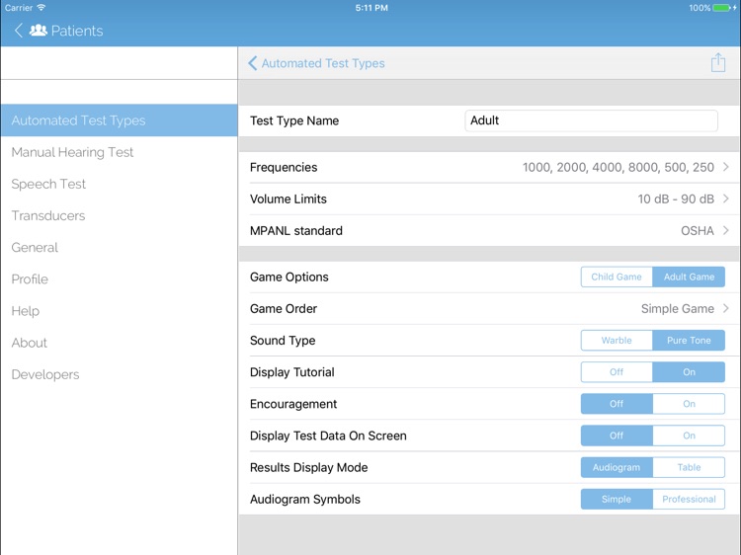Switch Sound Type to Warble
741x555 pixels.
click(x=617, y=340)
